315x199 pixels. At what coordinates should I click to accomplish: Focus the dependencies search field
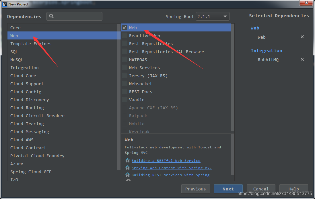pyautogui.click(x=74, y=16)
